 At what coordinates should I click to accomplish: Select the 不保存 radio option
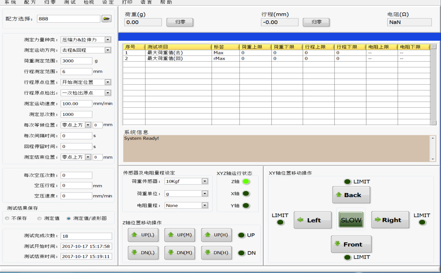(7, 218)
